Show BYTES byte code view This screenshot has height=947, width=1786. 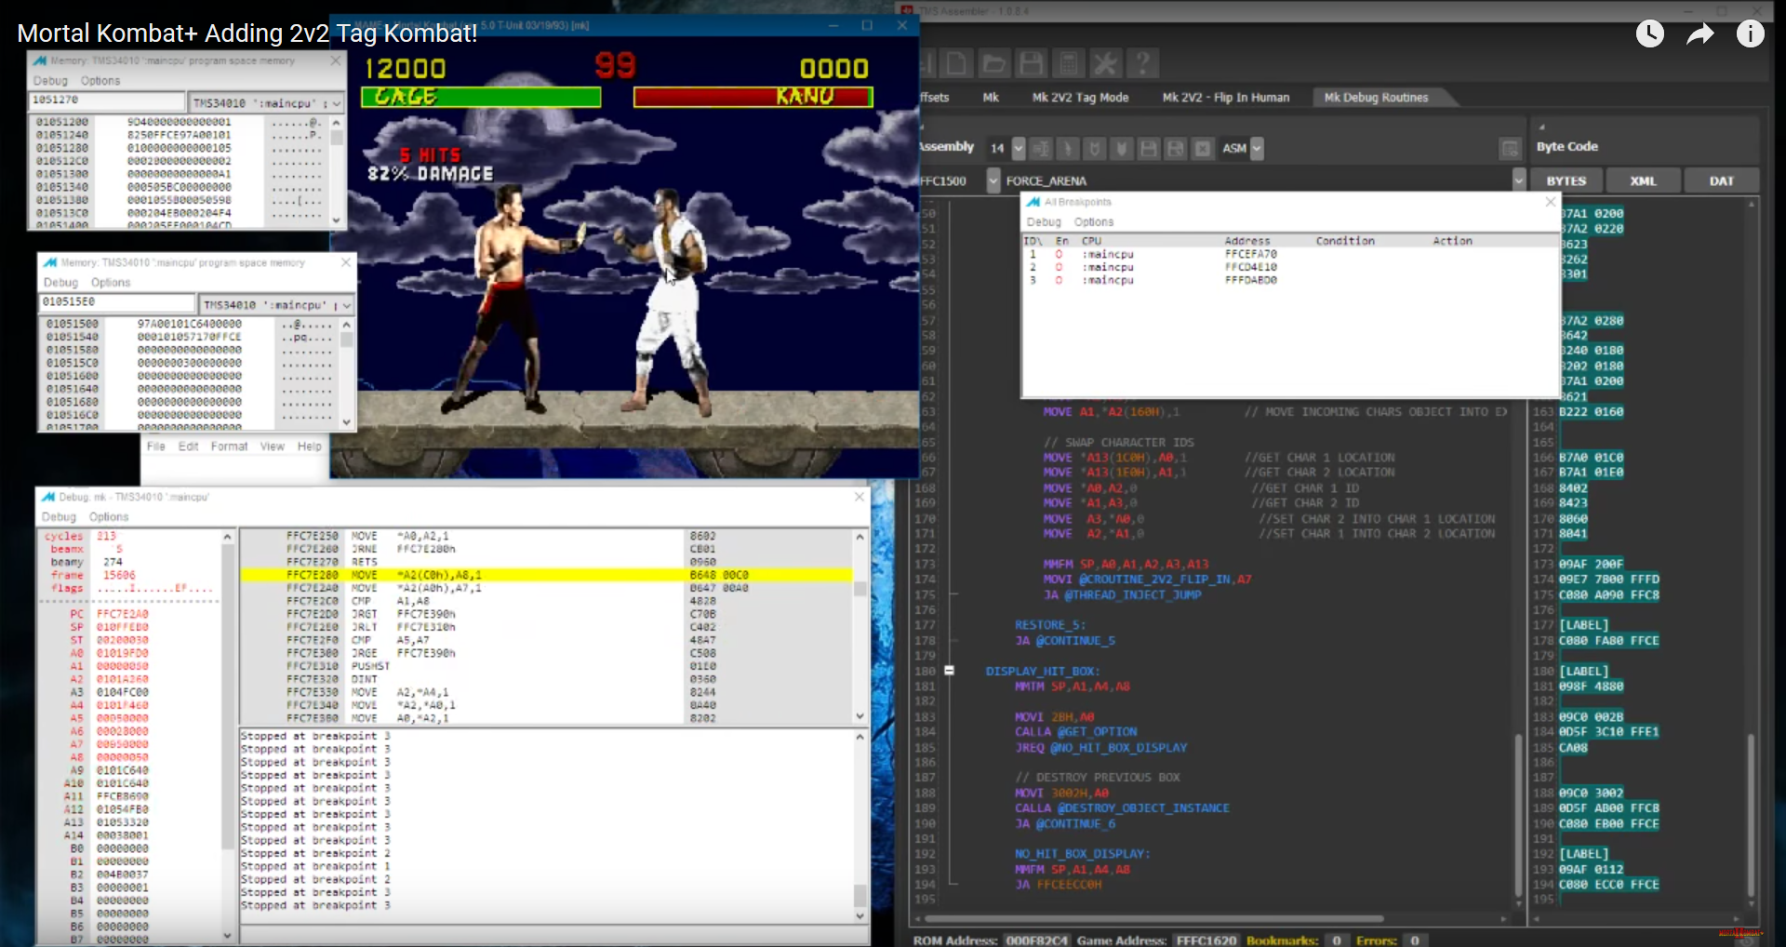1566,180
